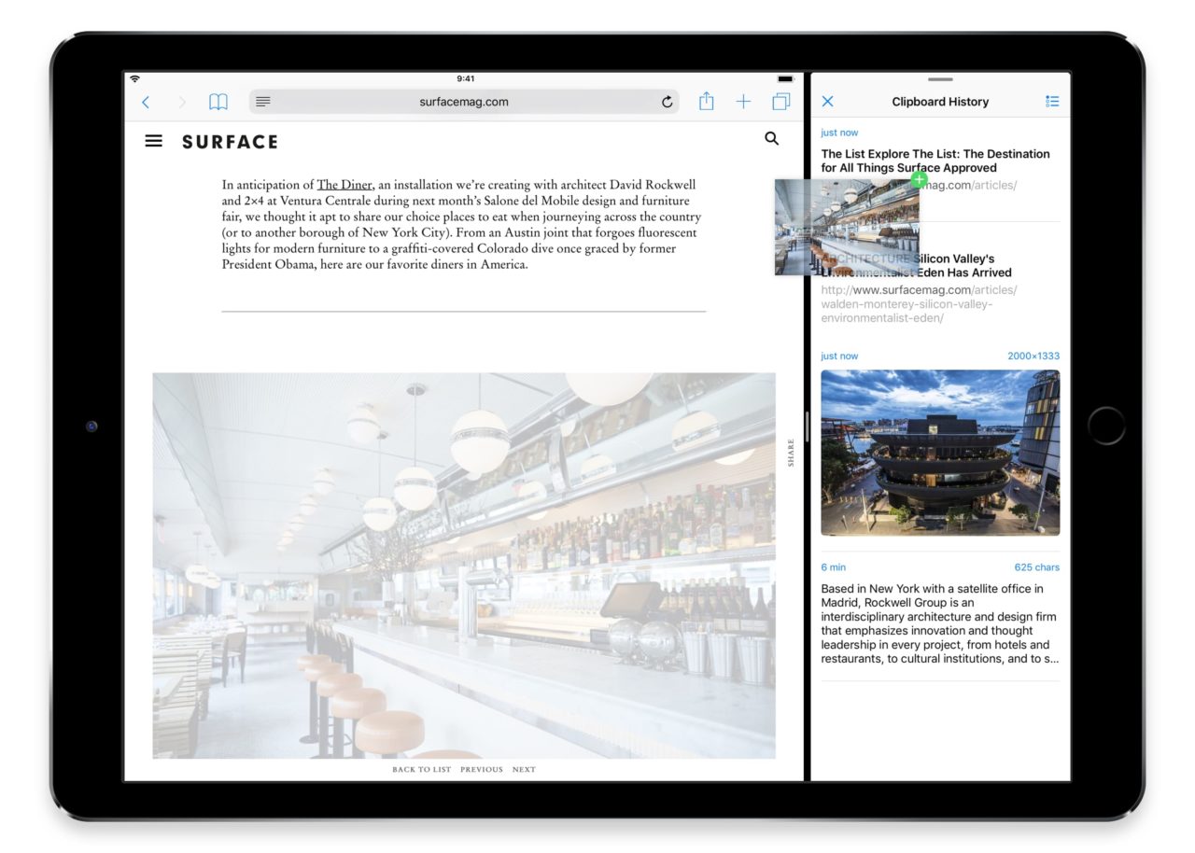Tap the Safari back arrow
The width and height of the screenshot is (1195, 853).
[x=146, y=103]
